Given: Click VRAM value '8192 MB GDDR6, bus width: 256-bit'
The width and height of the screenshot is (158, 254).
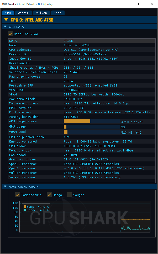Looking at the screenshot, I should coord(94,94).
